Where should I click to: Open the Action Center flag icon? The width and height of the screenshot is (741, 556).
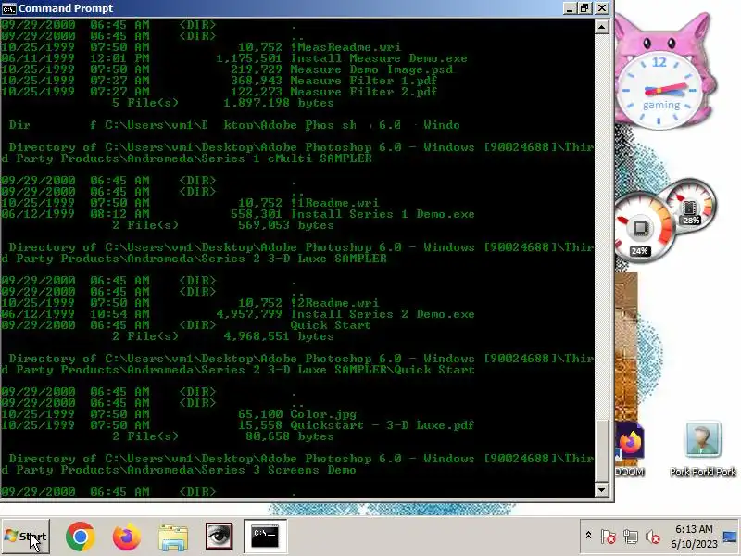point(609,537)
